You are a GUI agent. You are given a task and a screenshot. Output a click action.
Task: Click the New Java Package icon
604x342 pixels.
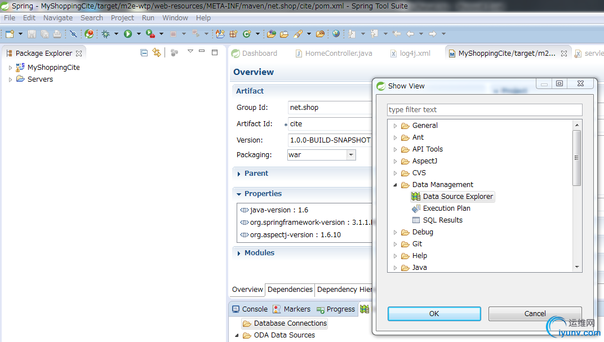pos(233,34)
